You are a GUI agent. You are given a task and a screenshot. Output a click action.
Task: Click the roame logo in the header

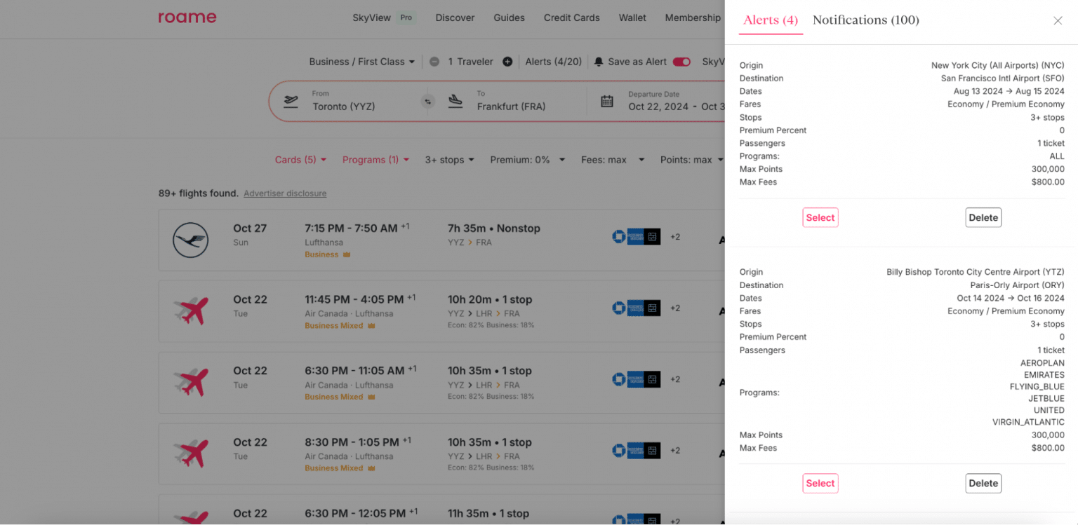coord(187,17)
